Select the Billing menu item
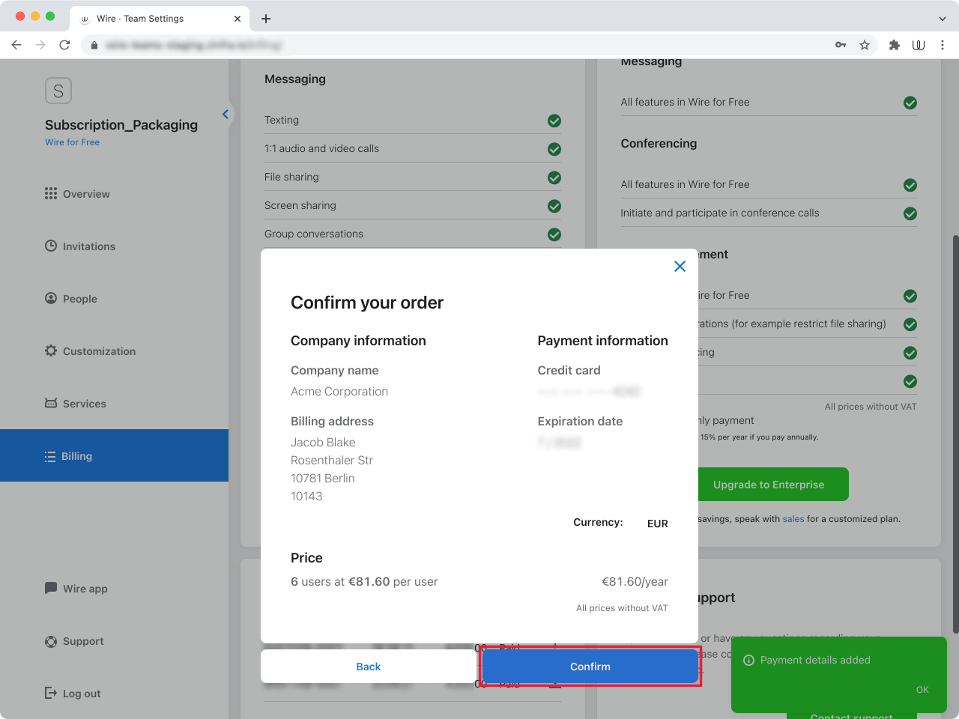Screen dimensions: 959x719 114,455
